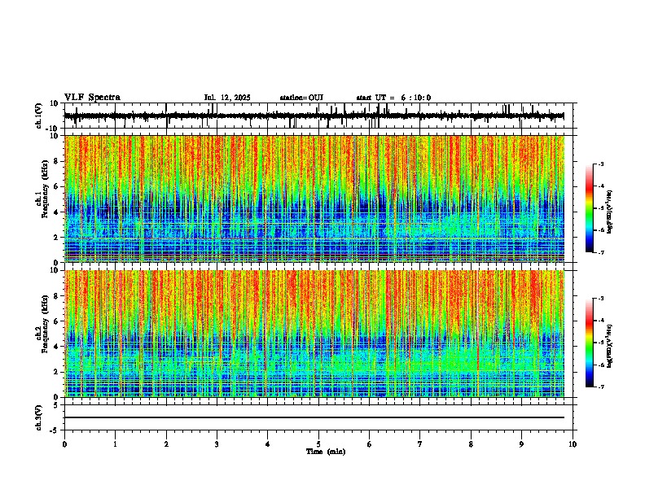Click the '10' minute tick on time axis
Viewport: 645px width, 498px height.
(573, 444)
